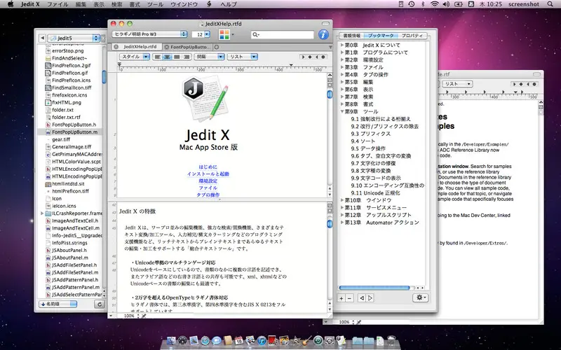
Task: Open the ファイル menu
Action: (x=58, y=4)
